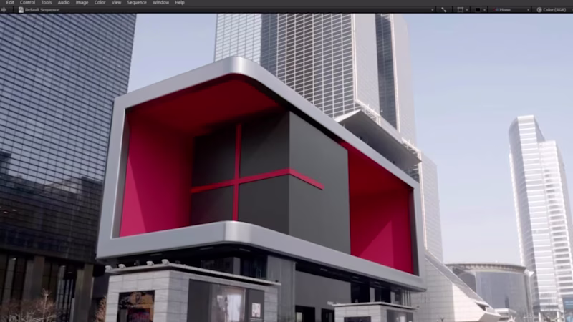Open the Color (RGB) channel selector
573x322 pixels.
(552, 10)
